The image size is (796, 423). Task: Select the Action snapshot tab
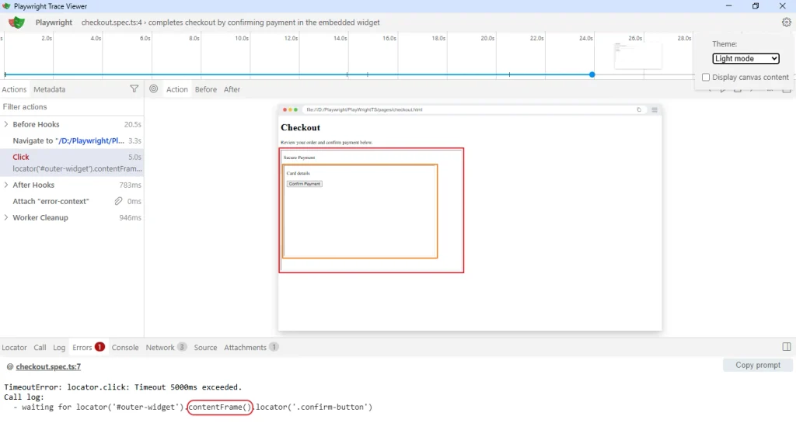point(176,89)
